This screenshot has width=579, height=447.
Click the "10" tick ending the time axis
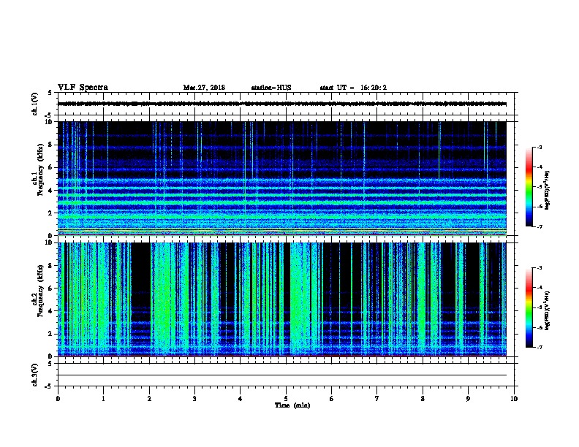514,399
